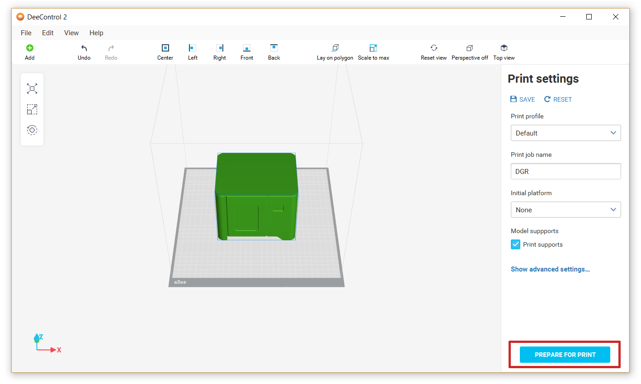
Task: Expand the Initial platform dropdown
Action: pos(566,210)
